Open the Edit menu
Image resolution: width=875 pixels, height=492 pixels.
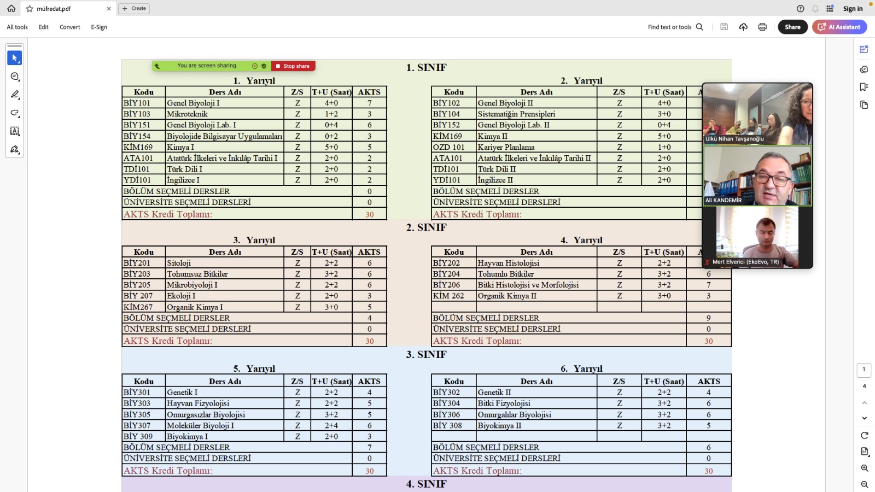(44, 27)
